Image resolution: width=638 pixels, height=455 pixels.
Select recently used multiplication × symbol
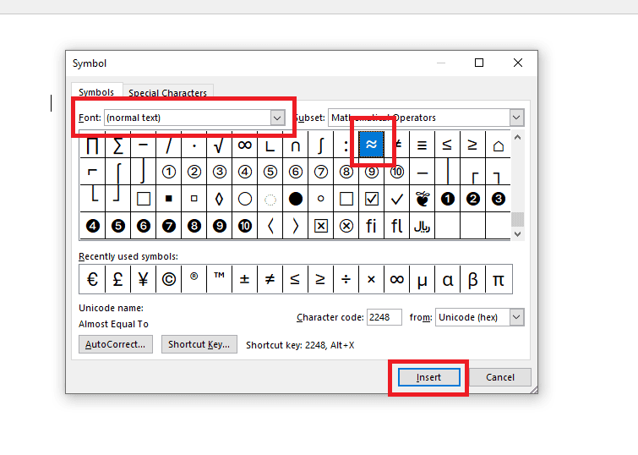click(371, 279)
